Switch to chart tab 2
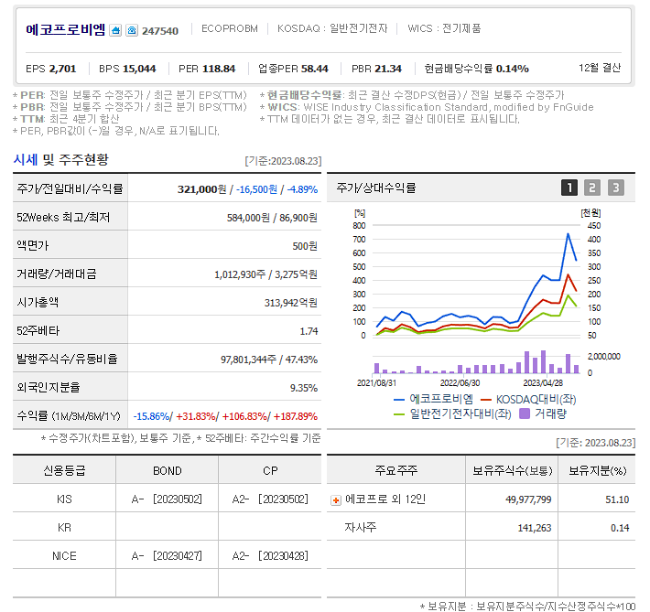Viewport: 650px width, 612px height. pos(592,188)
